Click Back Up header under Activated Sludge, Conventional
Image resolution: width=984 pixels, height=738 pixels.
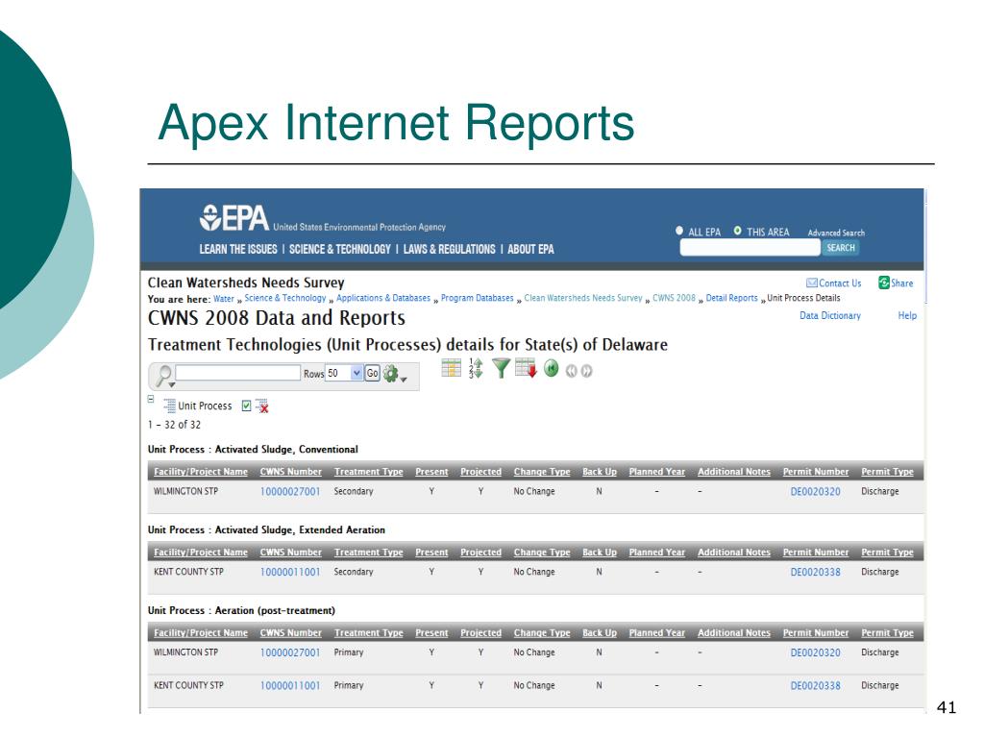[600, 472]
